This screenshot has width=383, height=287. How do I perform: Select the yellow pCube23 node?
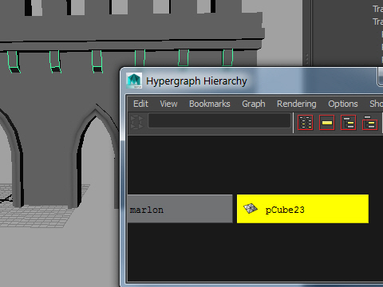pyautogui.click(x=302, y=209)
